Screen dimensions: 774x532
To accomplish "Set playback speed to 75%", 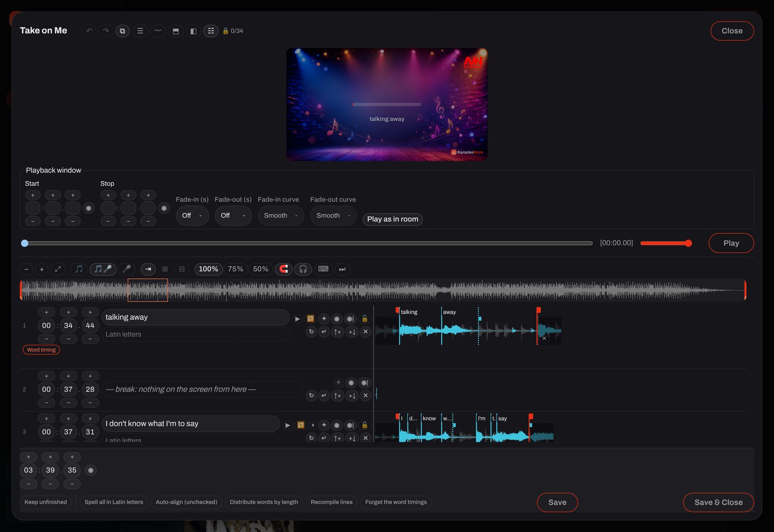I will (236, 269).
